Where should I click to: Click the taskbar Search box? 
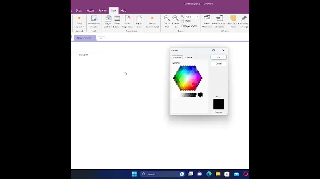[163, 174]
